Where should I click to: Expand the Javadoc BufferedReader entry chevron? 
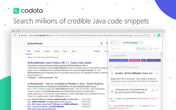pos(157,73)
